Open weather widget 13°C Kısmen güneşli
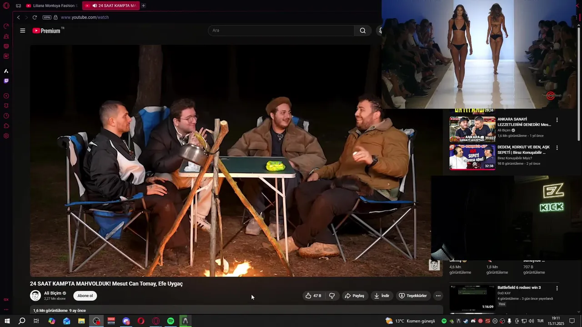This screenshot has width=582, height=327. tap(410, 321)
